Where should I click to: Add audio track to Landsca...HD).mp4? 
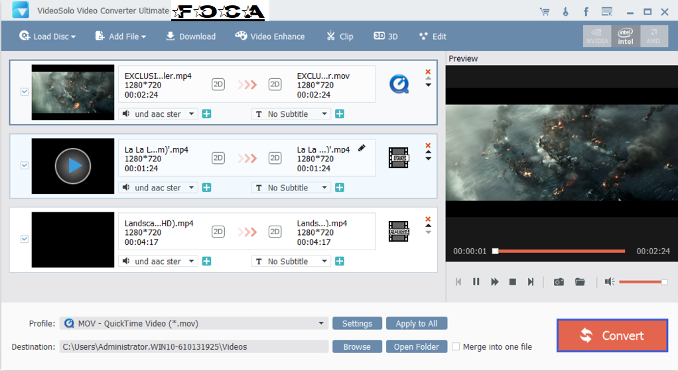click(x=207, y=261)
